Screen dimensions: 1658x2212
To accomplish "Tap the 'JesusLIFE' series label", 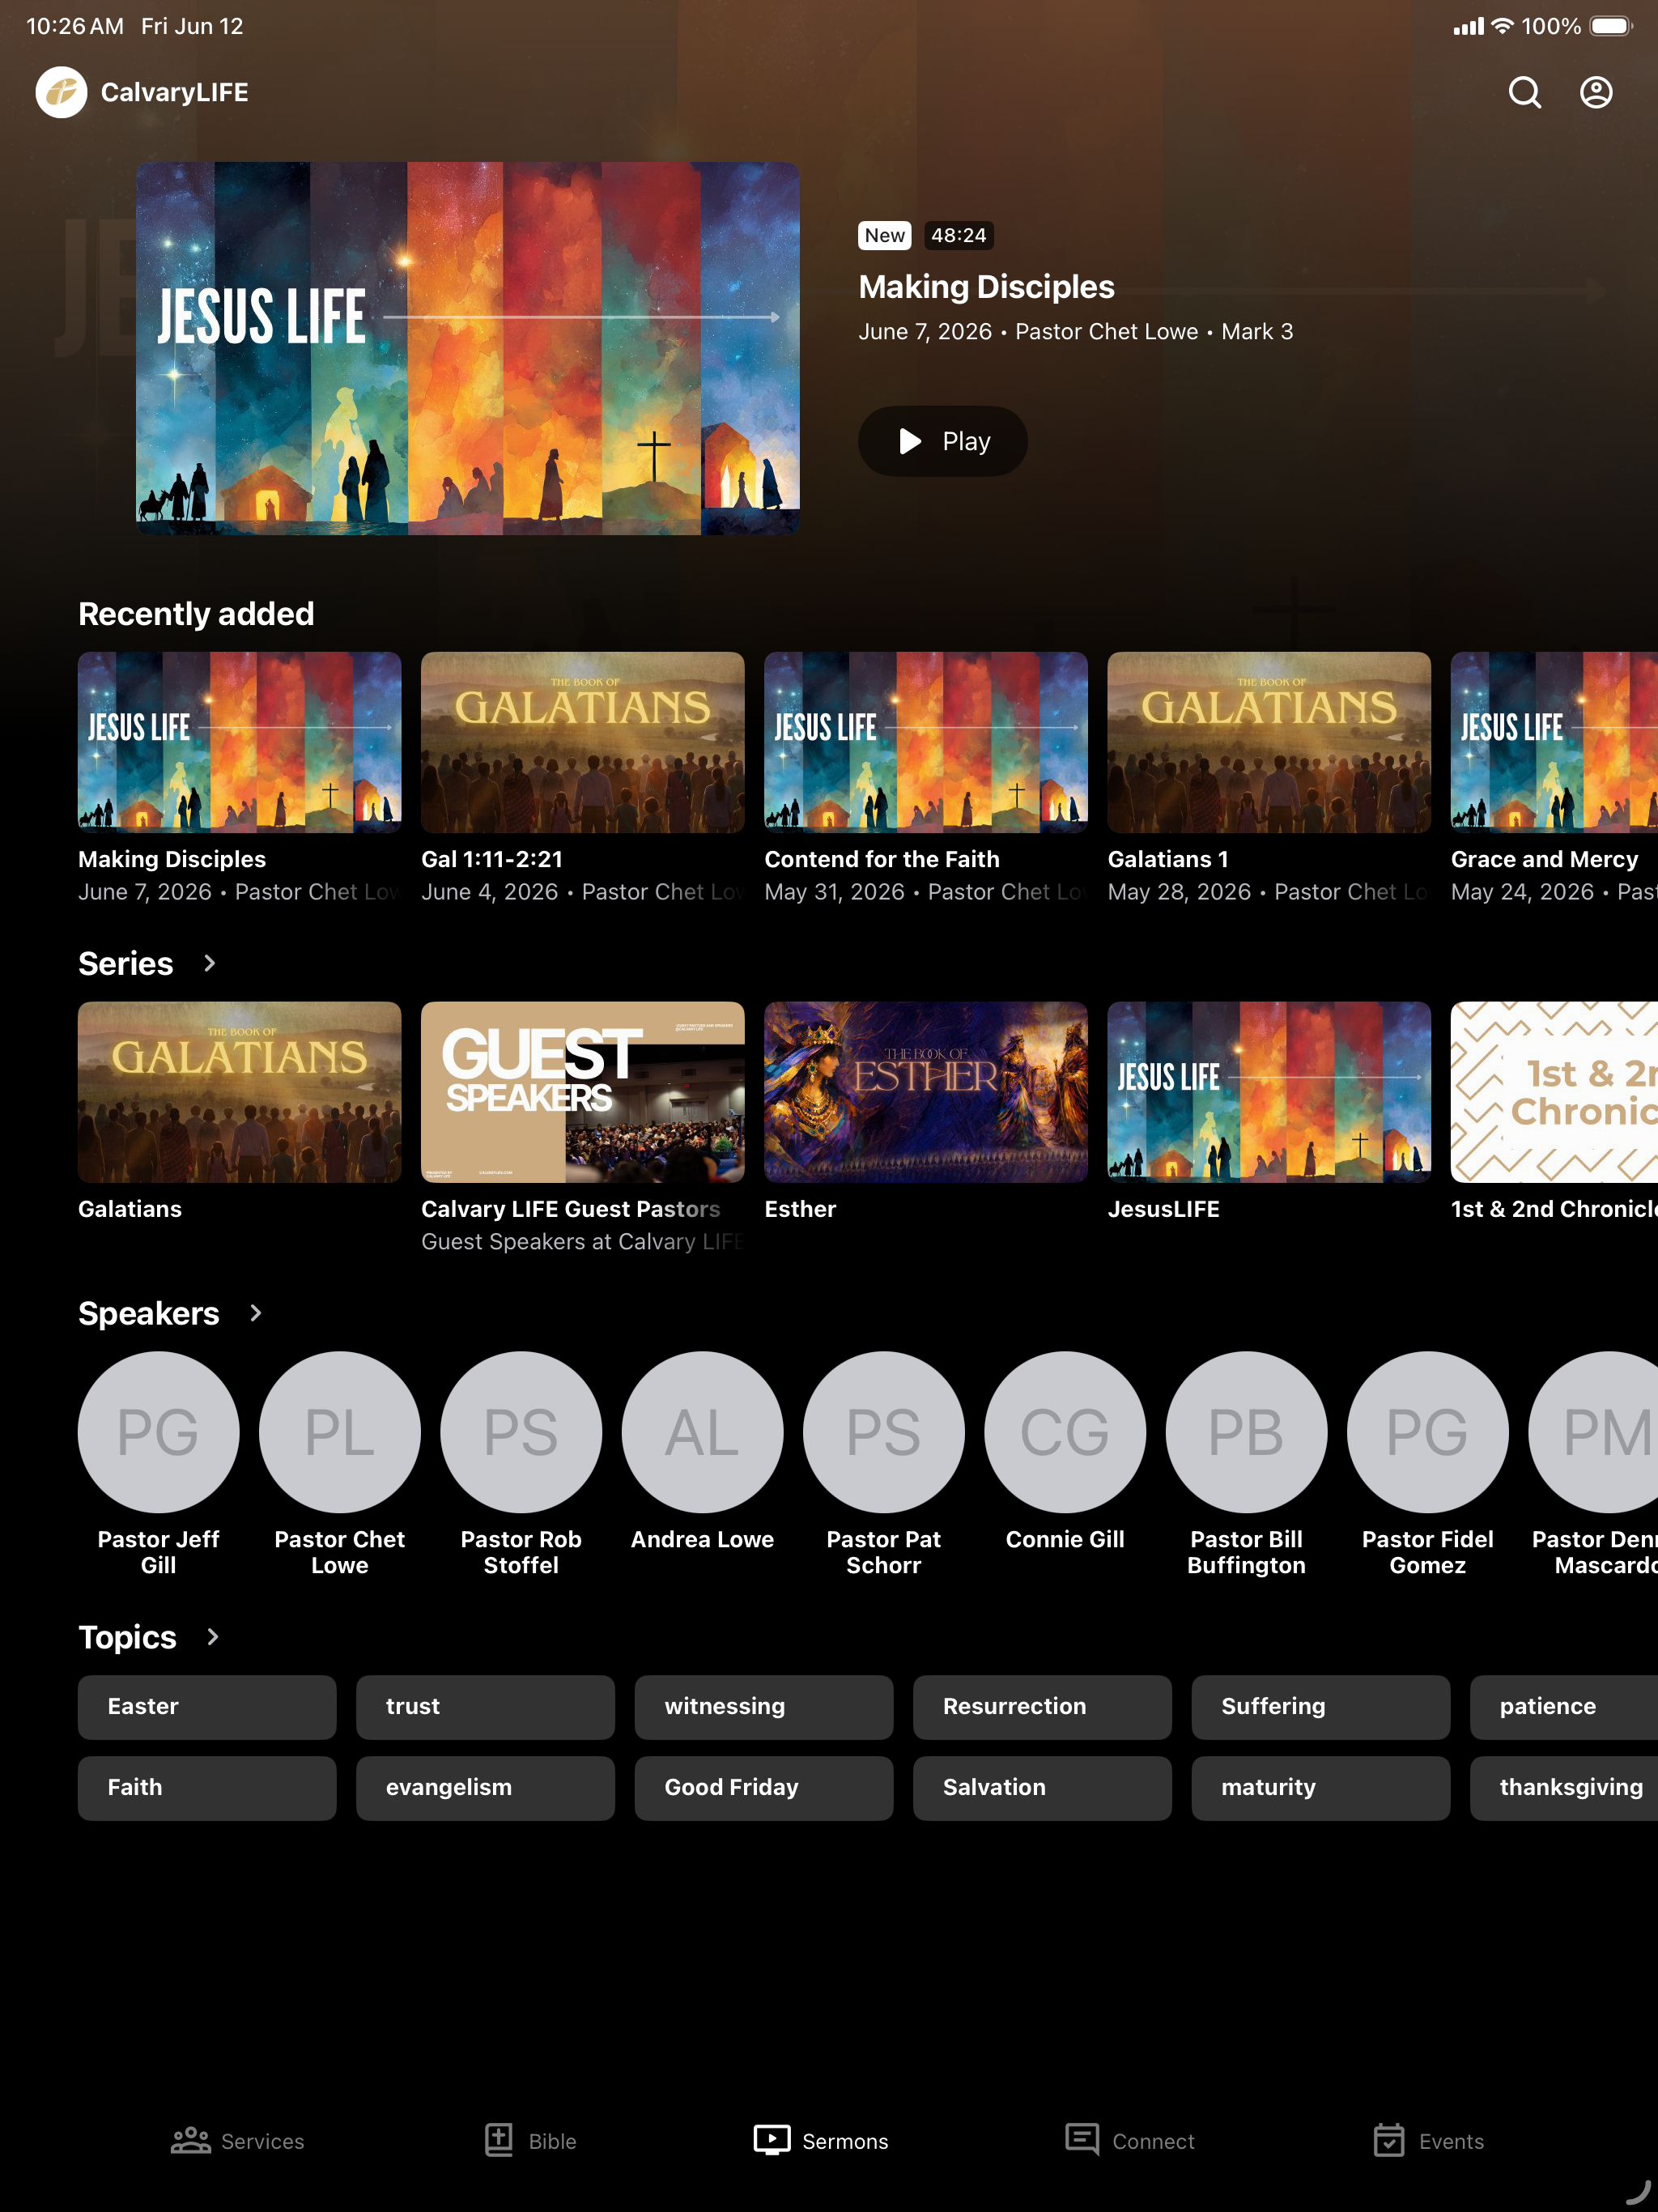I will (1163, 1209).
